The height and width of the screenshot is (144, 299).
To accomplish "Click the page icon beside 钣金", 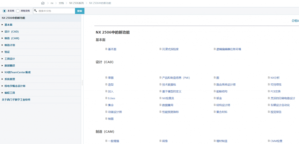I will pos(215,98).
